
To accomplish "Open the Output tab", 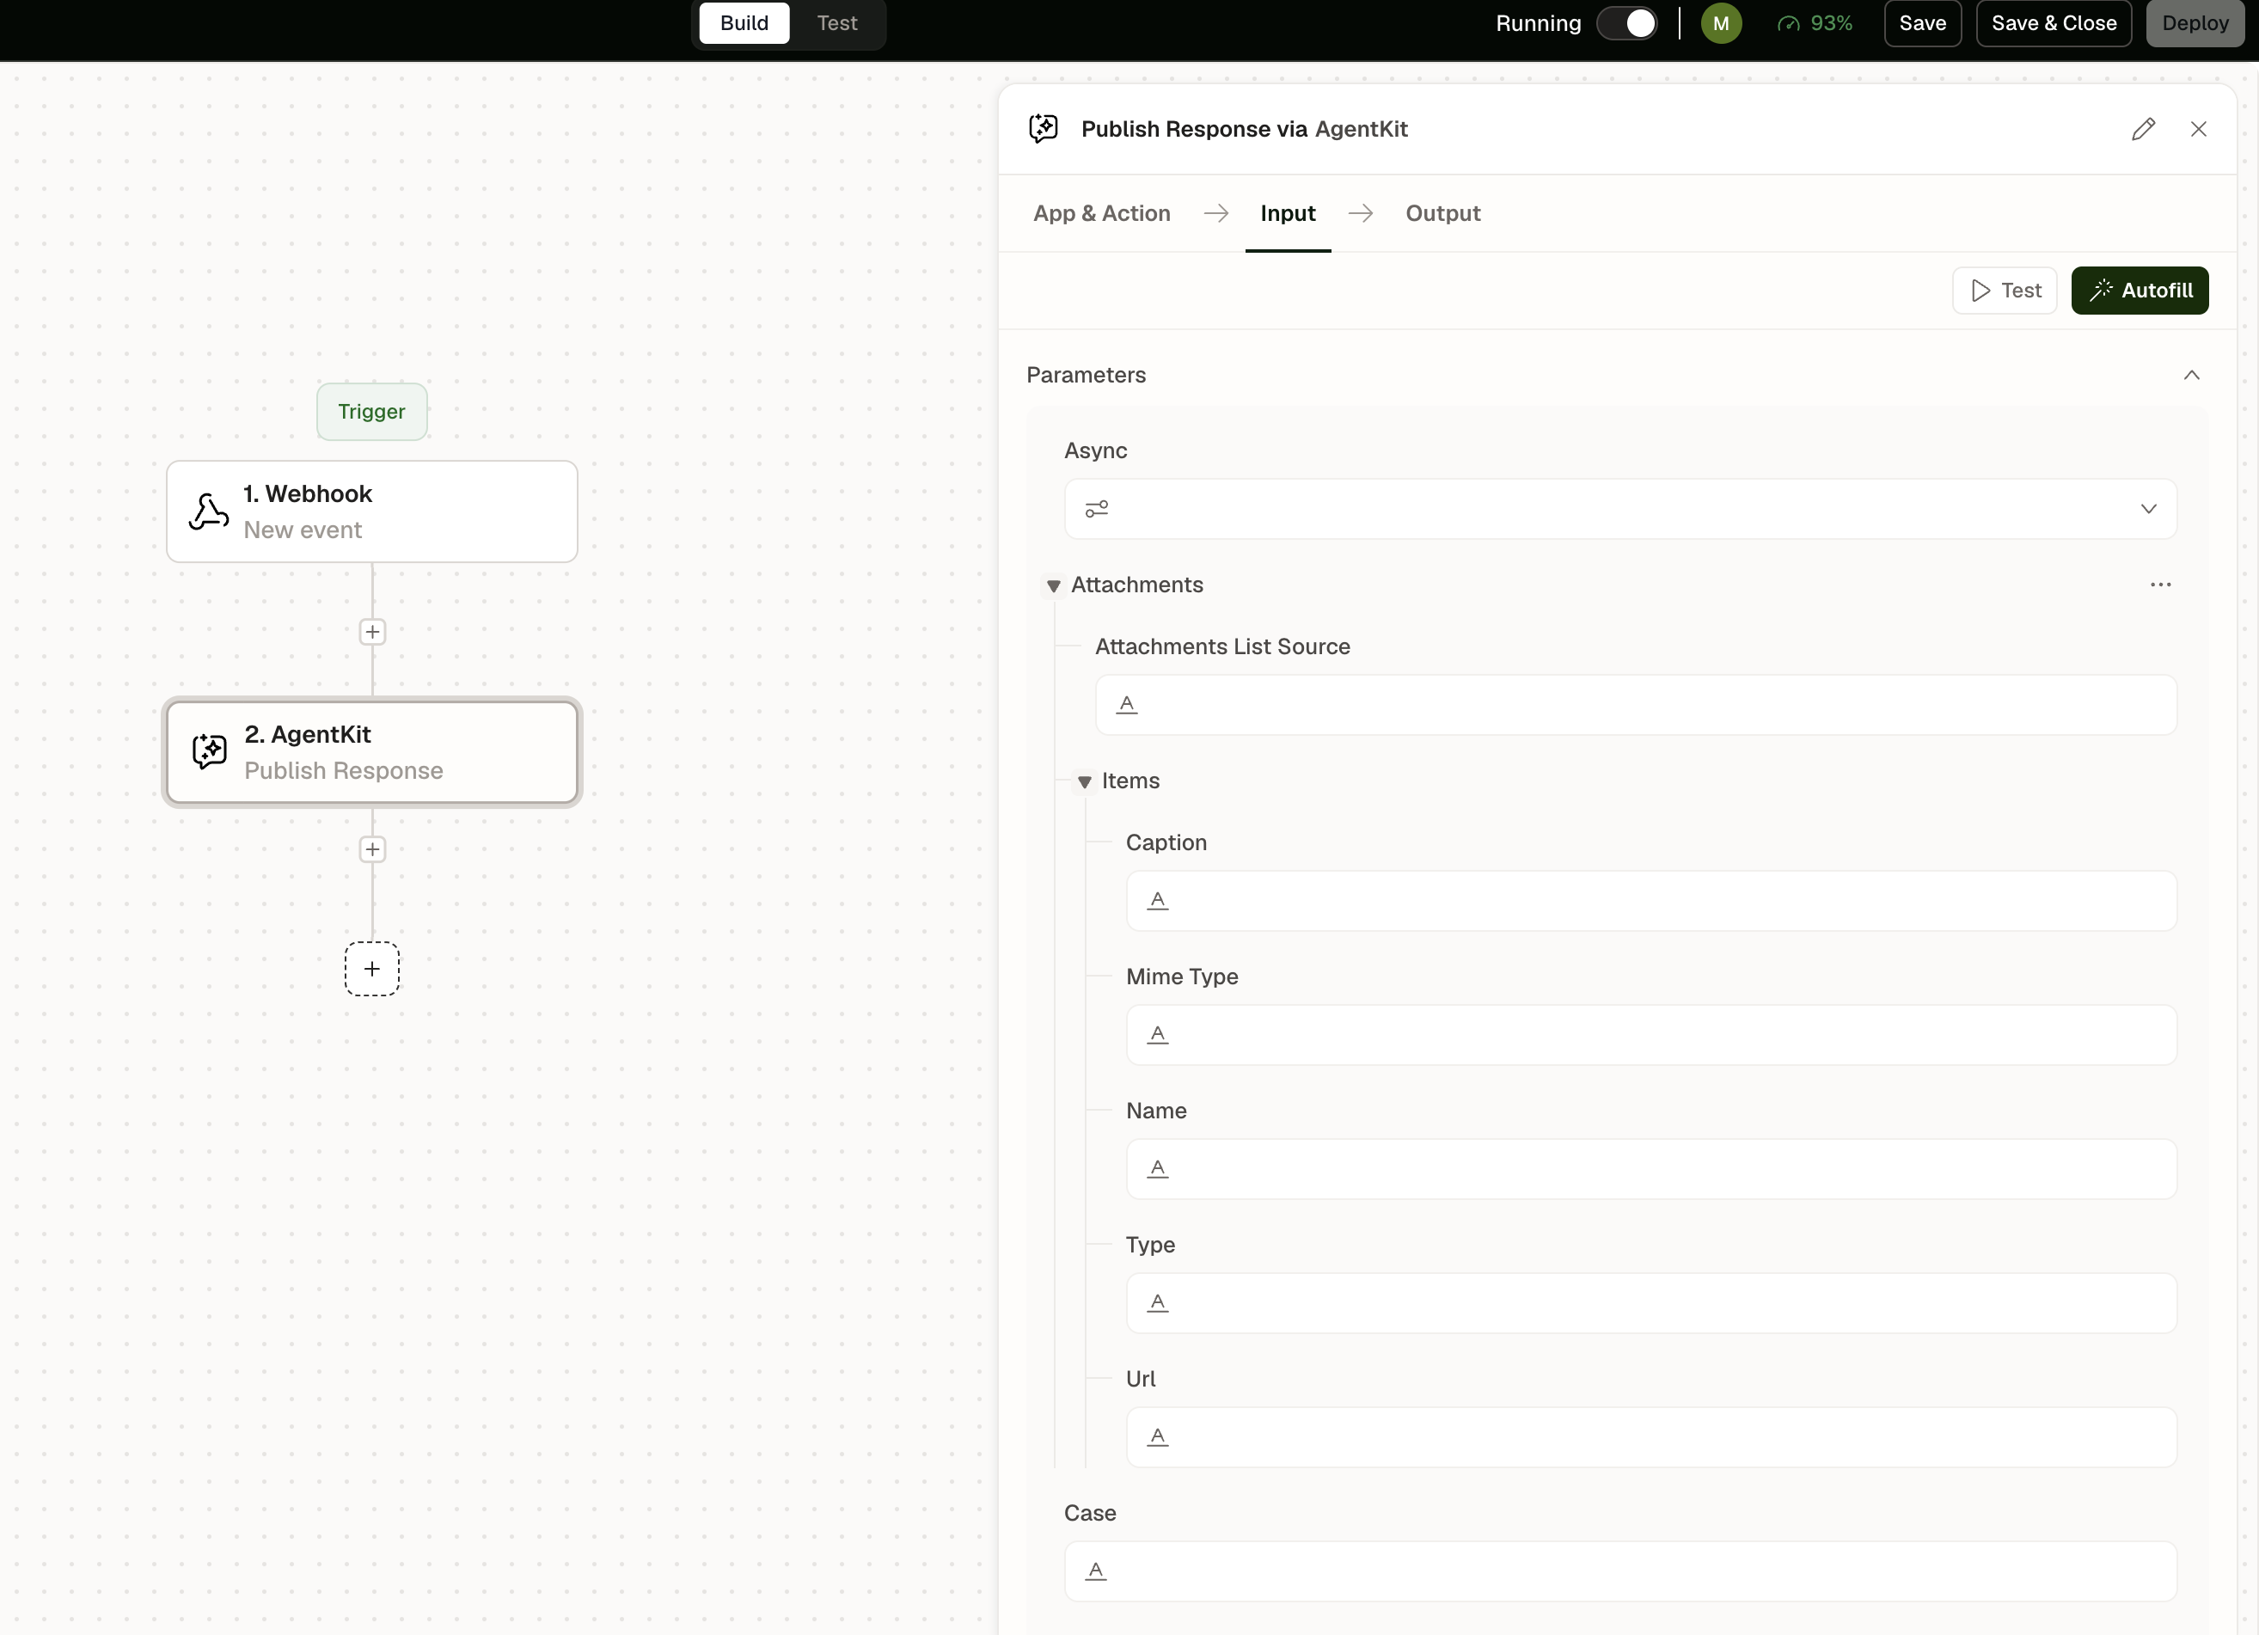I will click(1442, 213).
